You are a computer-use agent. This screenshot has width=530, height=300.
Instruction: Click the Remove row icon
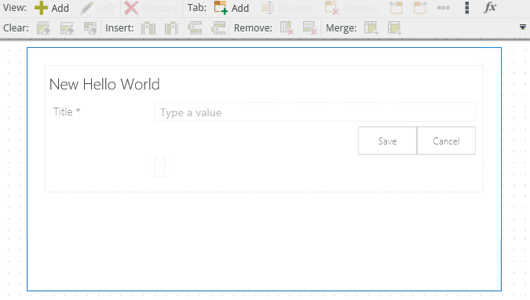[310, 28]
